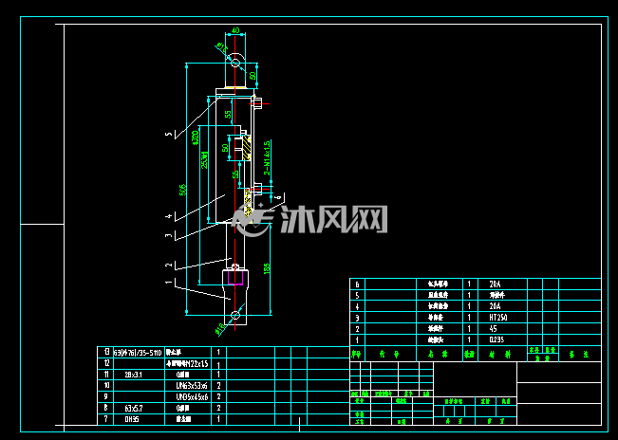The height and width of the screenshot is (440, 618).
Task: Select balloon callout 6 right of cylinder
Action: (279, 197)
